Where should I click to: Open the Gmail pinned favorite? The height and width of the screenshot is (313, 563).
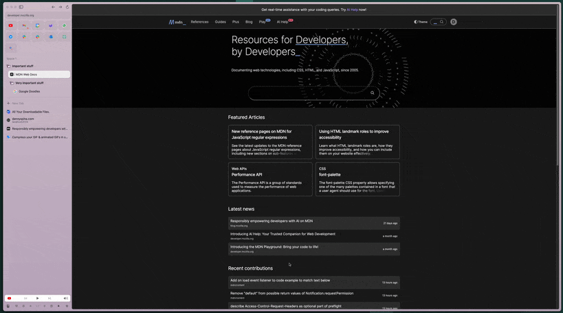click(24, 25)
